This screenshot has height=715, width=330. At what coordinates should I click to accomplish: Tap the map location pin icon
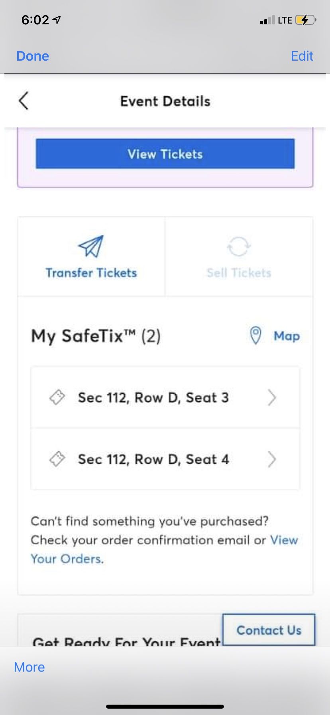pos(255,336)
